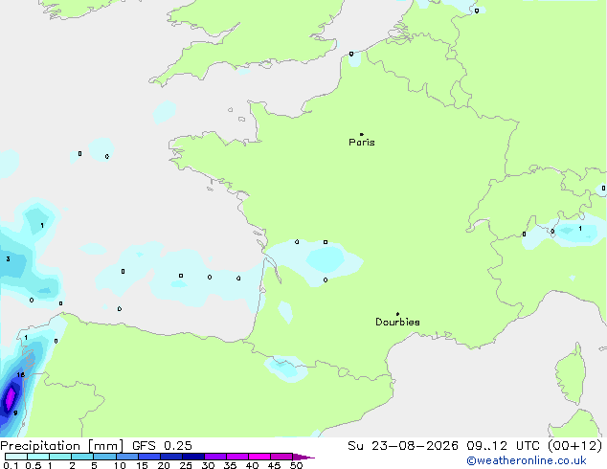This screenshot has height=469, width=607.
Task: Click the 'GFS 0.25' model label
Action: (x=162, y=446)
